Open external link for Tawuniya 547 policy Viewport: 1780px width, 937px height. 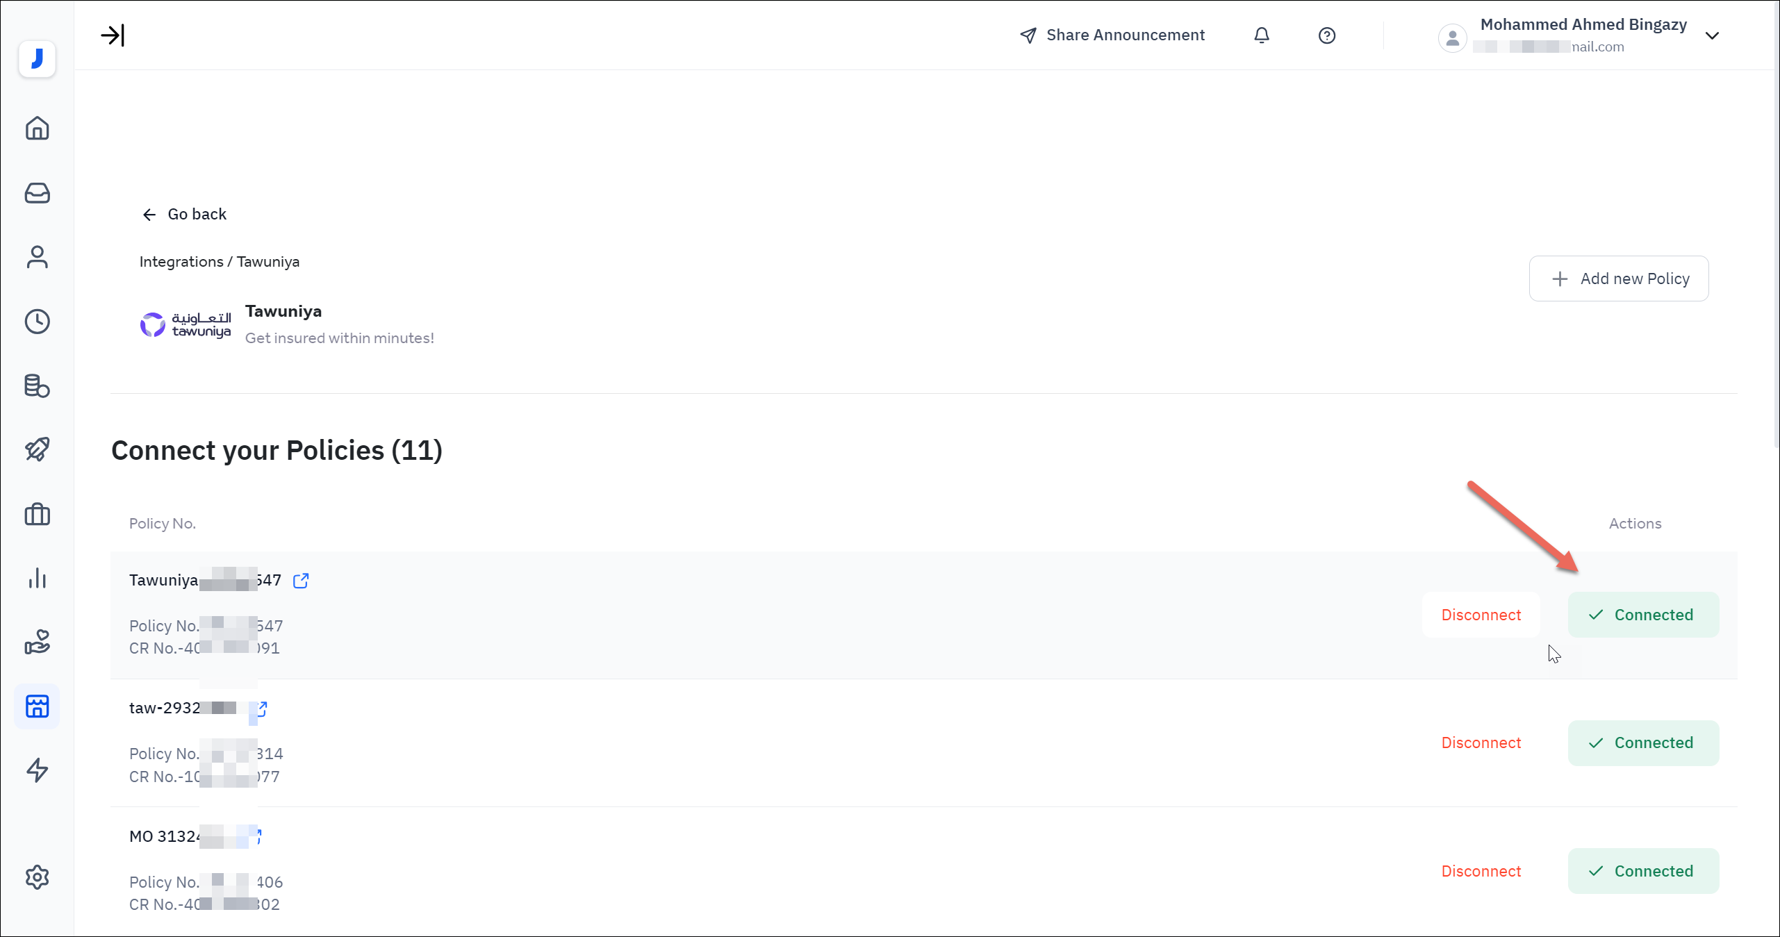pos(301,581)
